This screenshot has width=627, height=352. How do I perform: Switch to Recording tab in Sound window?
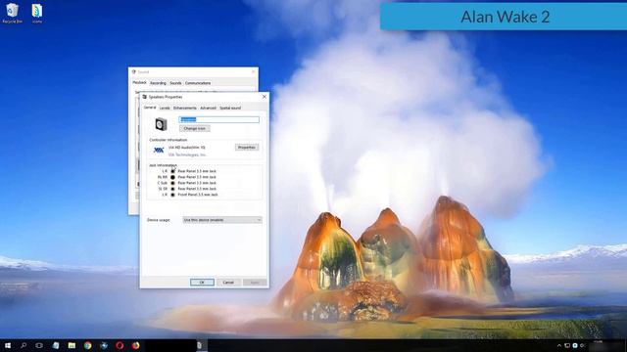(x=158, y=83)
